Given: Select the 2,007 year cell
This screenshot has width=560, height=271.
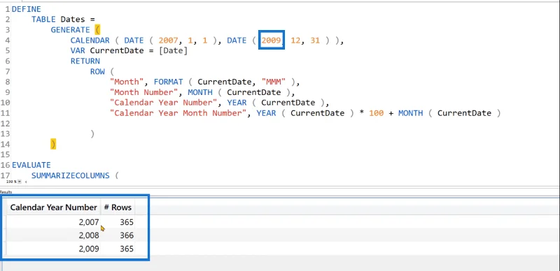Looking at the screenshot, I should [x=54, y=222].
